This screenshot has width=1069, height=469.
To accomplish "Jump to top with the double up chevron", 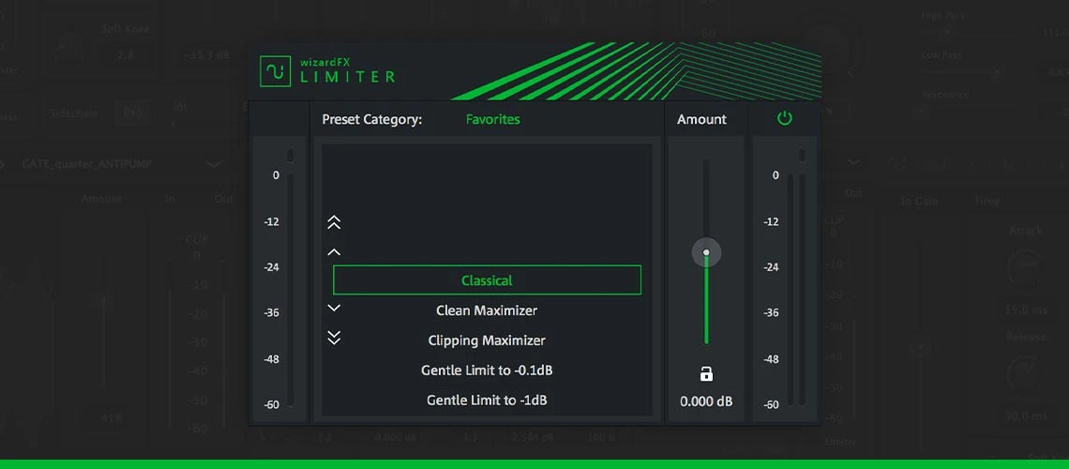I will pyautogui.click(x=334, y=222).
